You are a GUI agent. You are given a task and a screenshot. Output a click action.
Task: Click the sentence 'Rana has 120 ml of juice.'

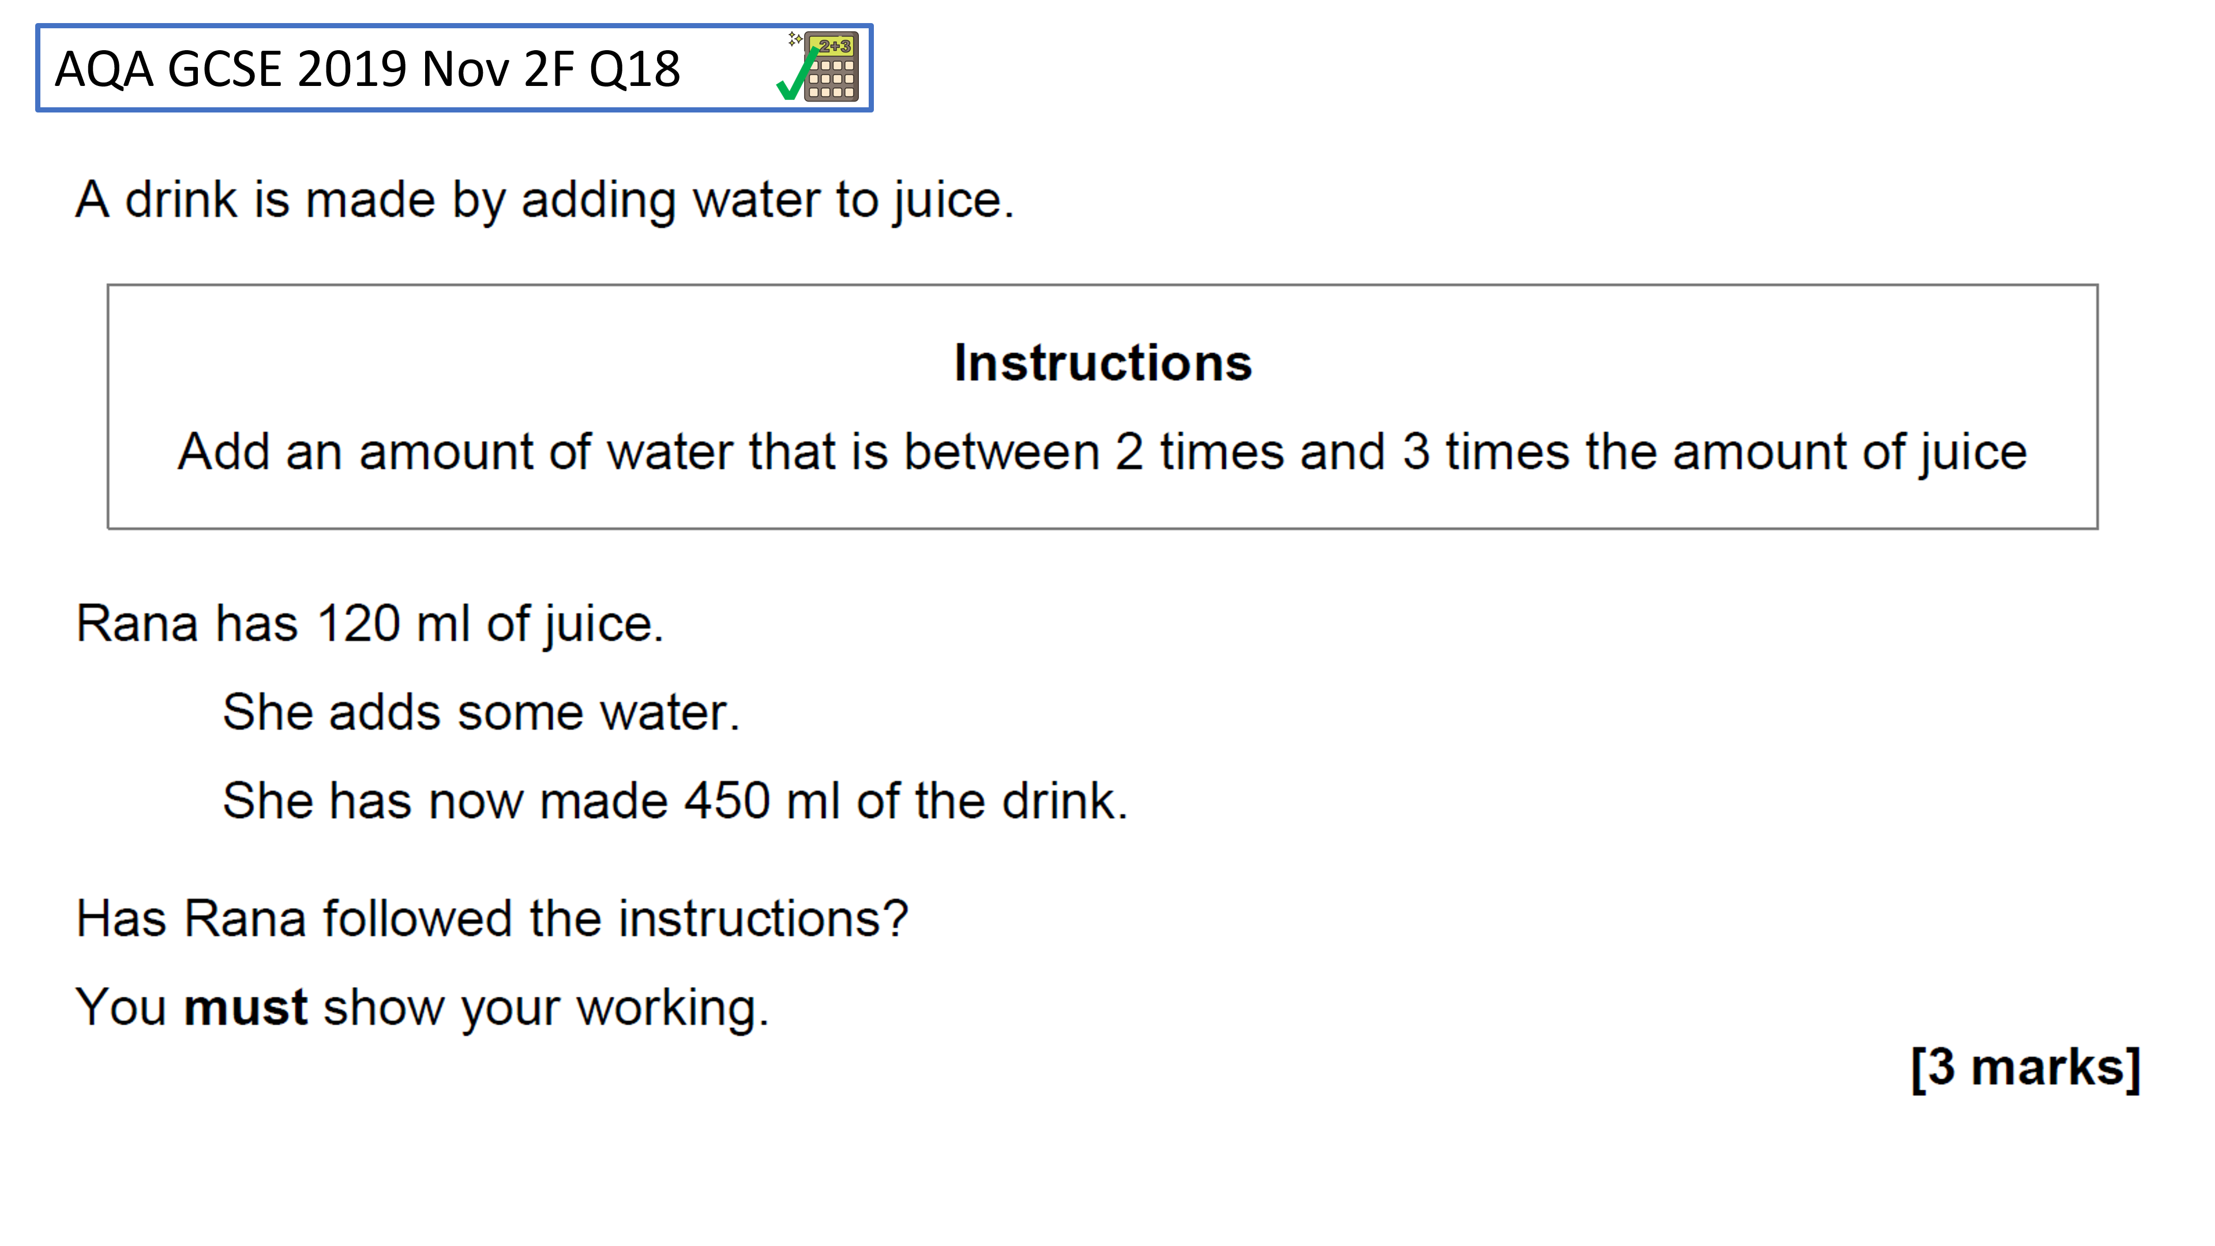(370, 624)
